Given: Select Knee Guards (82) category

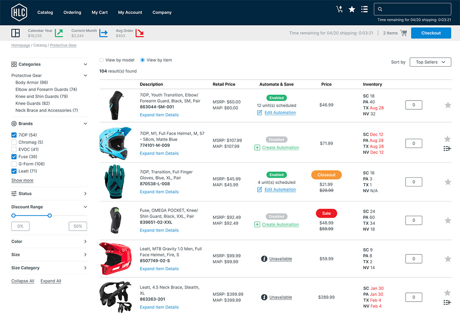Looking at the screenshot, I should tap(33, 103).
